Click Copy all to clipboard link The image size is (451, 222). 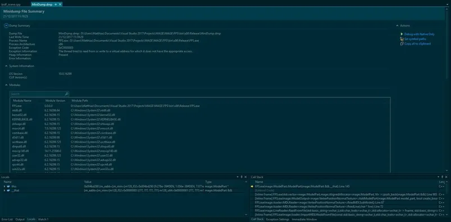[417, 44]
